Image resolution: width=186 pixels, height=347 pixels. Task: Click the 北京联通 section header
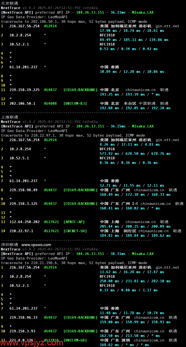point(9,3)
